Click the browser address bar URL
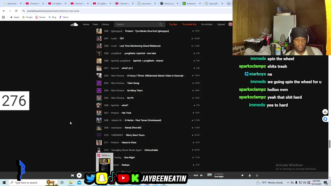This screenshot has height=186, width=331. 53,11
